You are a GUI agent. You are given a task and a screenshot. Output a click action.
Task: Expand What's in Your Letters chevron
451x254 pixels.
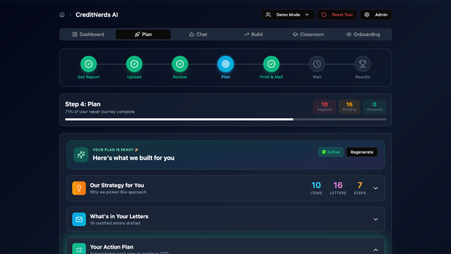376,219
